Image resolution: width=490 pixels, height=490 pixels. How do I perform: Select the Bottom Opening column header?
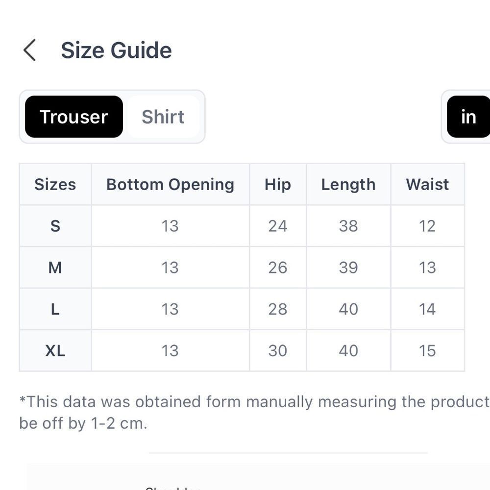[171, 184]
